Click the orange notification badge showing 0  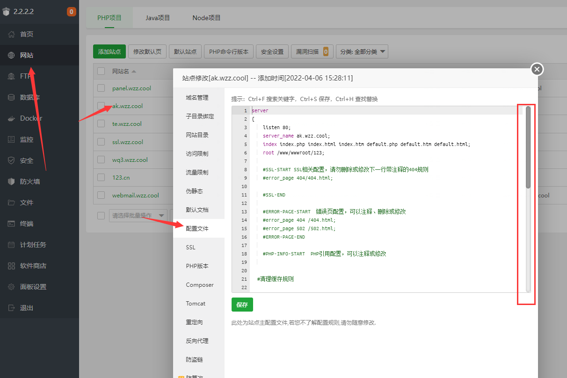point(72,12)
